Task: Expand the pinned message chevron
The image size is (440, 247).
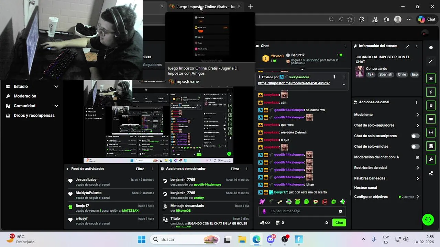Action: (344, 84)
